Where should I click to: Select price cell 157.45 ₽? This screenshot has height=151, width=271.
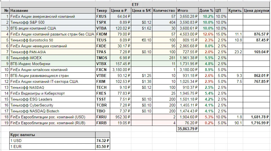coord(121,64)
